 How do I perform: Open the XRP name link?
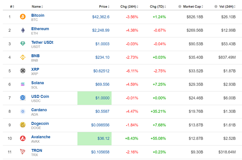coord(35,69)
